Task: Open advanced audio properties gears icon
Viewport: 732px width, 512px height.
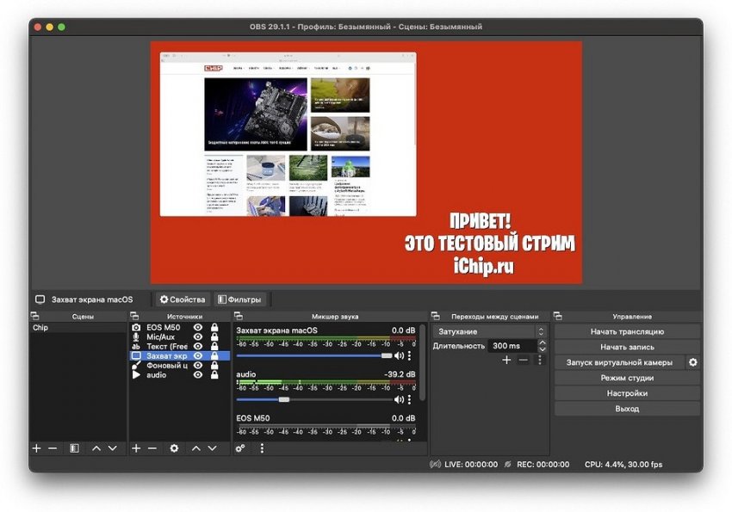Action: [x=240, y=448]
